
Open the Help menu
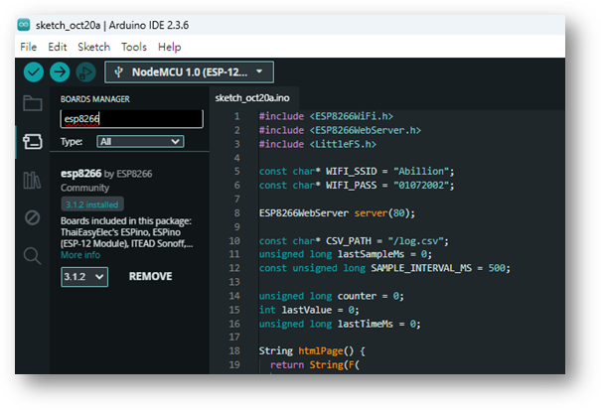pyautogui.click(x=169, y=47)
